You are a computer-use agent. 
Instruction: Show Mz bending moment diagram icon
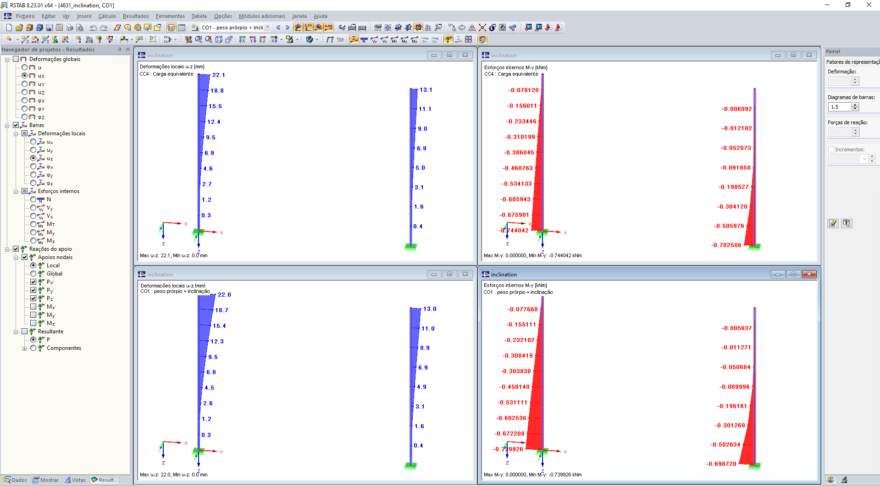click(x=415, y=39)
